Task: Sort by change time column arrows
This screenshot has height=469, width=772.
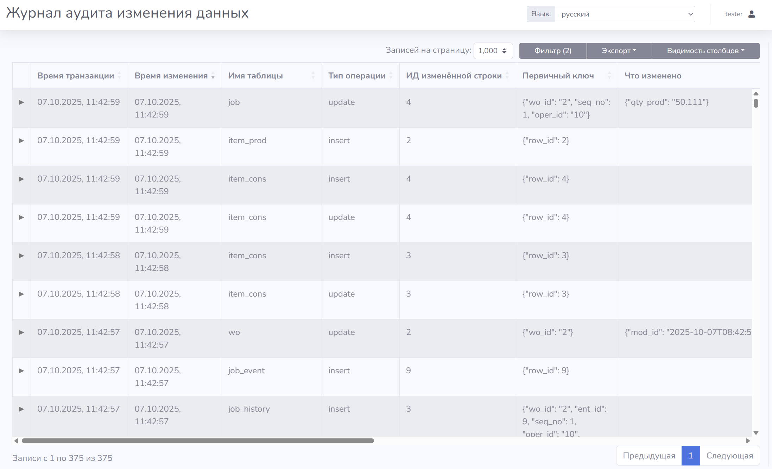Action: point(213,76)
